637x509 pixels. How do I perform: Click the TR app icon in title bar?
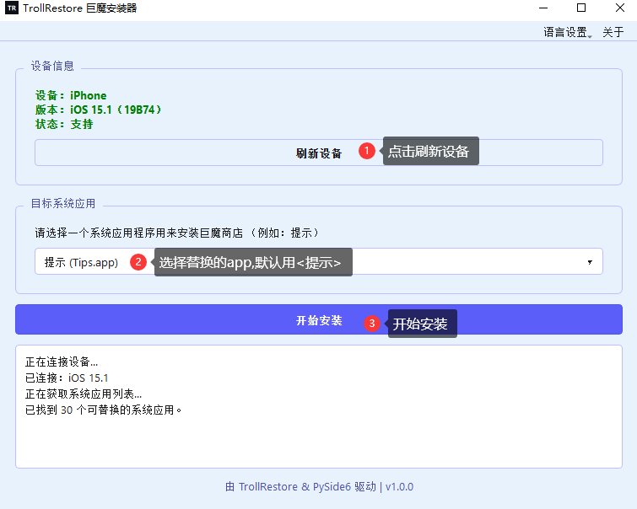[11, 8]
